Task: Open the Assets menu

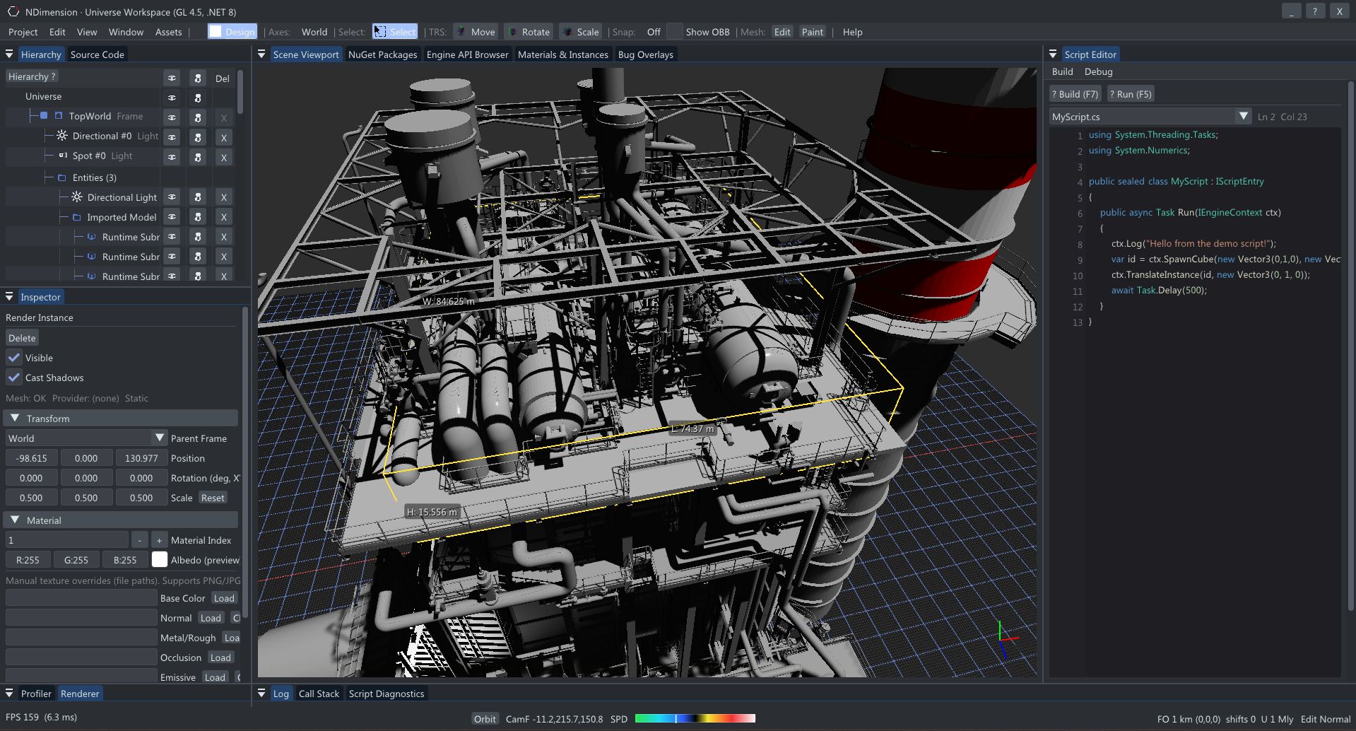Action: tap(168, 32)
